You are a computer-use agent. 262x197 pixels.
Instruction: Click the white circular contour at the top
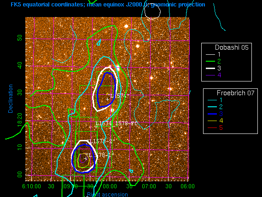coord(152,11)
